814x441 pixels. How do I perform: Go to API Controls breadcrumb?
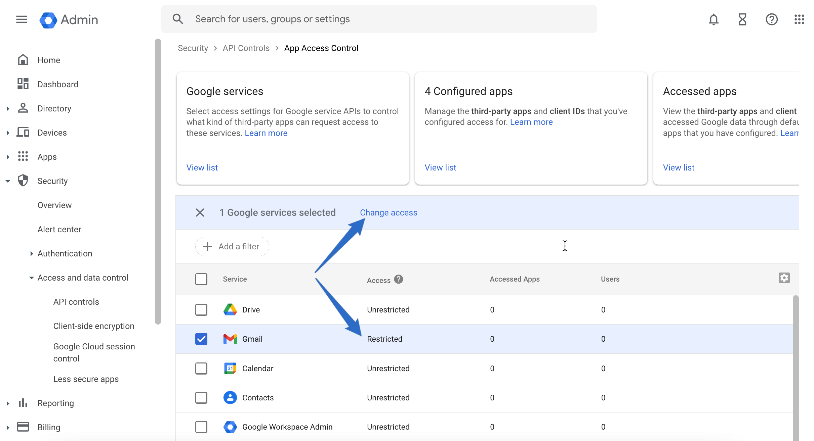pos(246,48)
